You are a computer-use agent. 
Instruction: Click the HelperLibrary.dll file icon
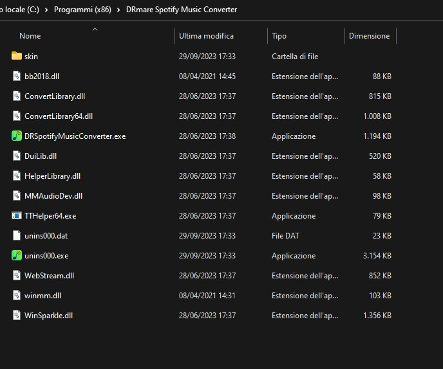17,175
